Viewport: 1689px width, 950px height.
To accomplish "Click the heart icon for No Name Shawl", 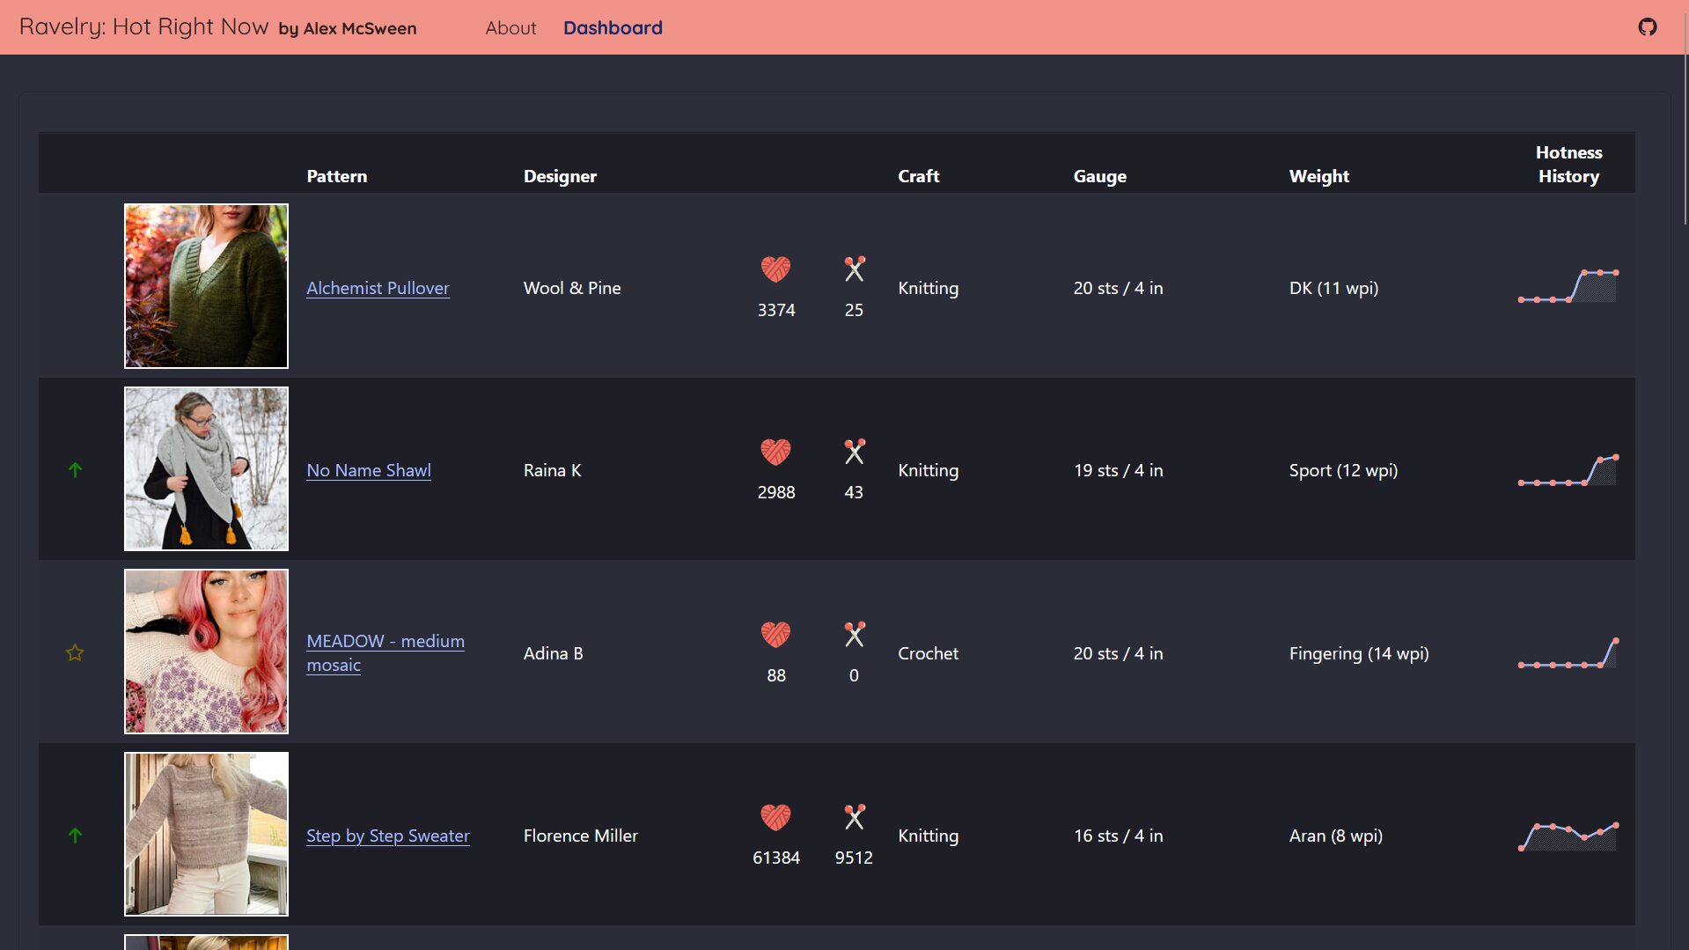I will (775, 452).
